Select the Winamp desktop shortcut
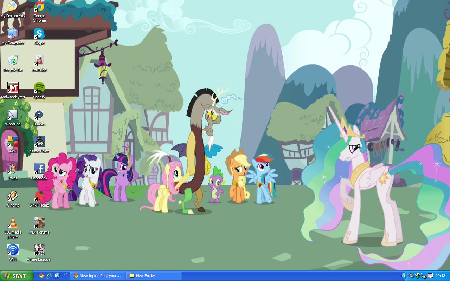Screen dimensions: 450x281 click(13, 196)
